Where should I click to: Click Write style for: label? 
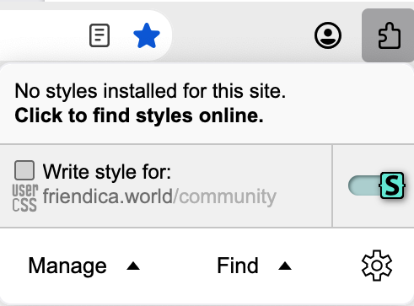coord(107,171)
